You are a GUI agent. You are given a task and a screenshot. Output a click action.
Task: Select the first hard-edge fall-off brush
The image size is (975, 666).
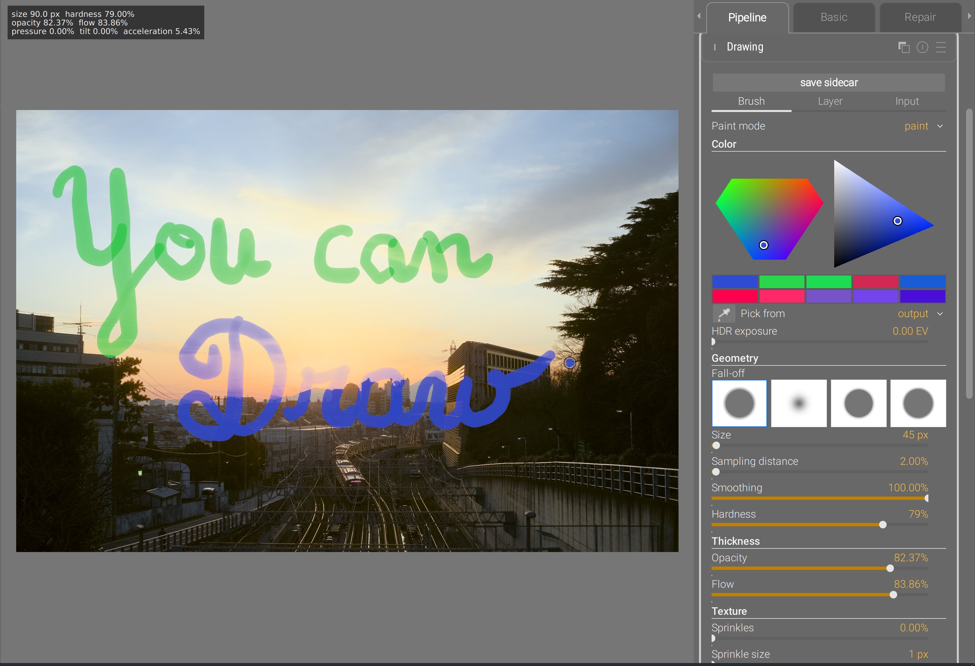click(739, 403)
